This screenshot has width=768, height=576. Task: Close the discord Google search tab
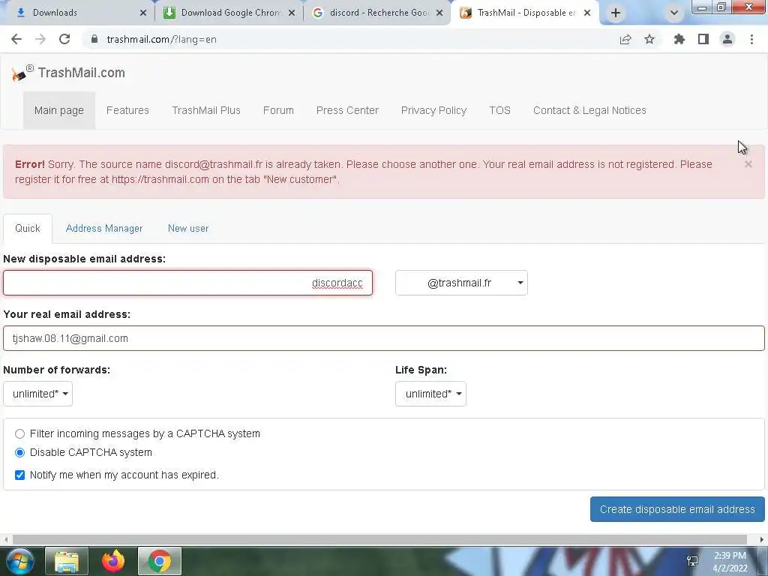(439, 13)
